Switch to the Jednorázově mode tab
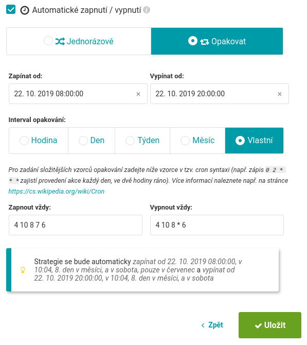307x345 pixels. click(79, 41)
